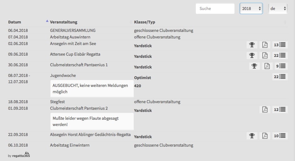Show Jugendwoche Optimist entry list

point(280,77)
